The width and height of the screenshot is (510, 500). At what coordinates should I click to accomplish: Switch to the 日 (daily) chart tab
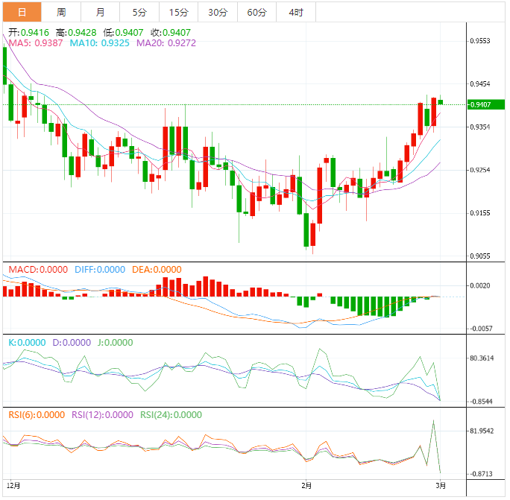[x=22, y=13]
